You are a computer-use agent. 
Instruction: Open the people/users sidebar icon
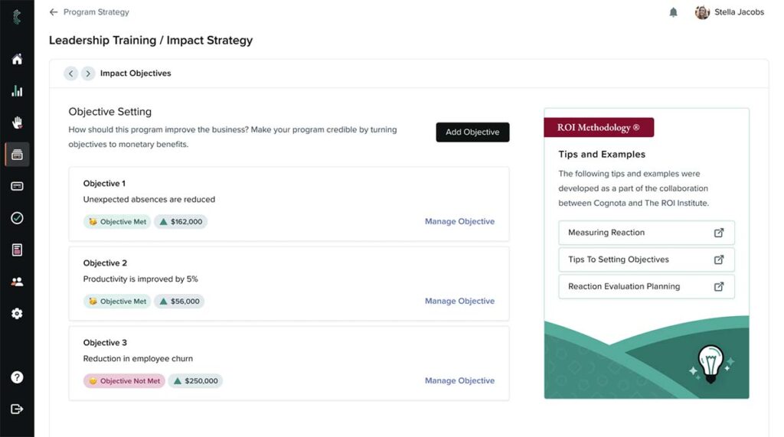click(x=17, y=282)
